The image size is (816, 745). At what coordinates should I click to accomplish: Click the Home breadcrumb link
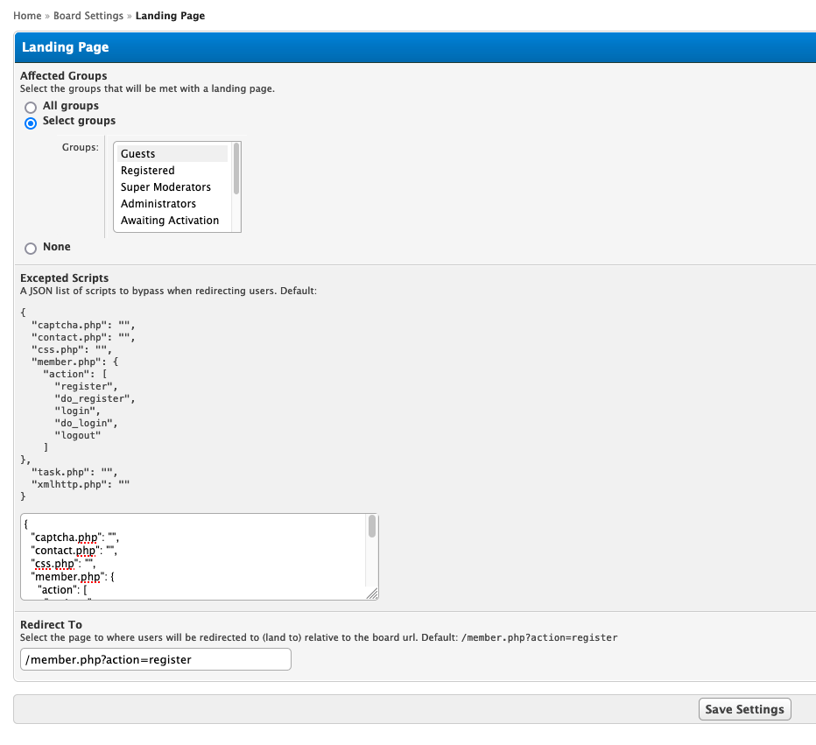(27, 16)
